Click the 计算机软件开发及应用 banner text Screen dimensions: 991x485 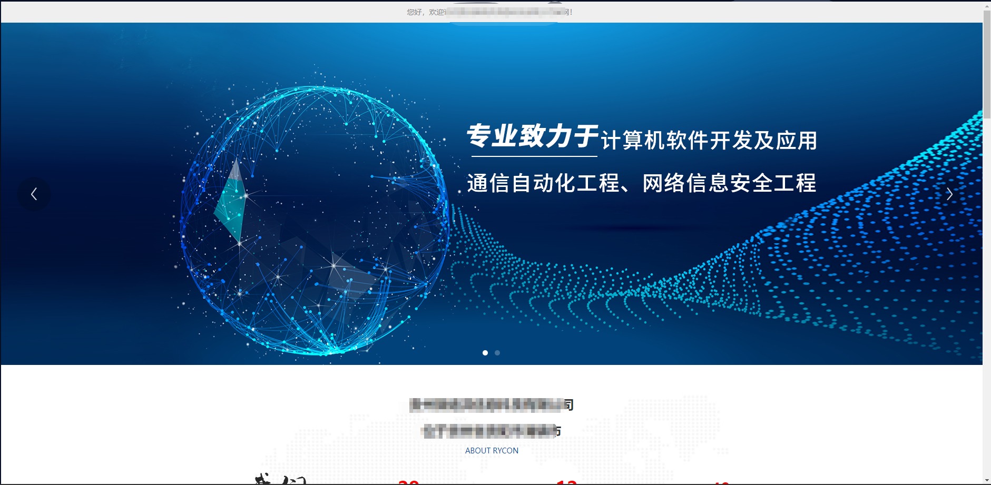click(709, 141)
